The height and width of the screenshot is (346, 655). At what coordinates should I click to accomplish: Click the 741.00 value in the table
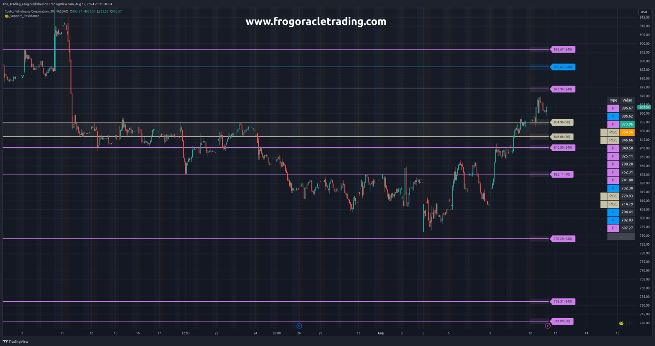[x=627, y=180]
